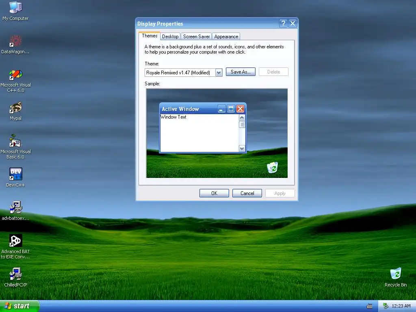Screen dimensions: 416x312
Task: Open the My Computer desktop icon
Action: [x=15, y=11]
